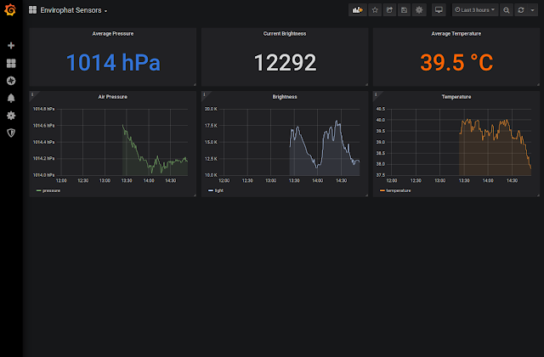Open the Alerting bell icon in sidebar
Image resolution: width=544 pixels, height=357 pixels.
coord(11,99)
